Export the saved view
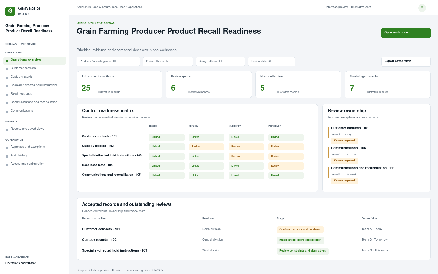The height and width of the screenshot is (274, 438). [x=406, y=62]
